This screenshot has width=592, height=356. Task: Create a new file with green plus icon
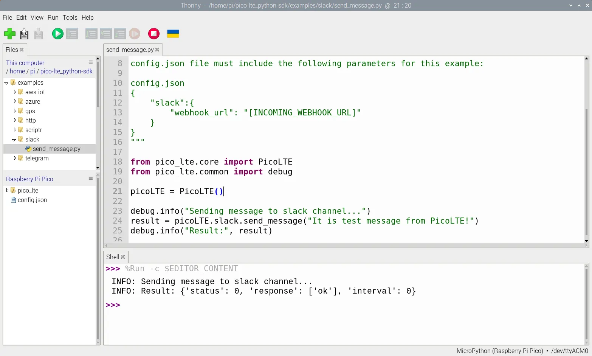point(10,34)
